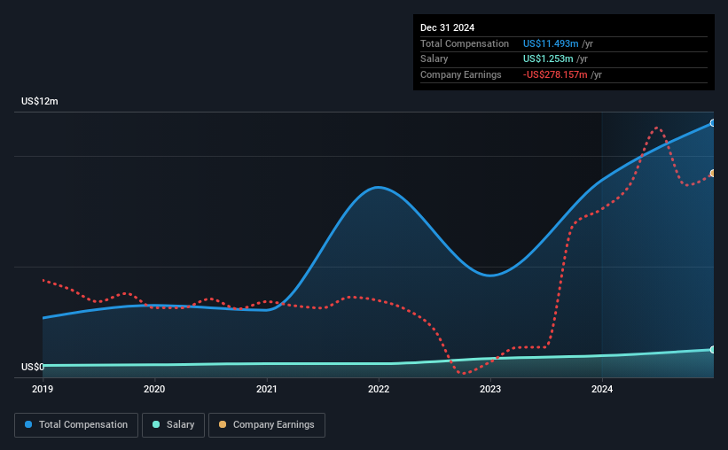
Task: Click the 2019 x-axis label
Action: click(x=43, y=389)
